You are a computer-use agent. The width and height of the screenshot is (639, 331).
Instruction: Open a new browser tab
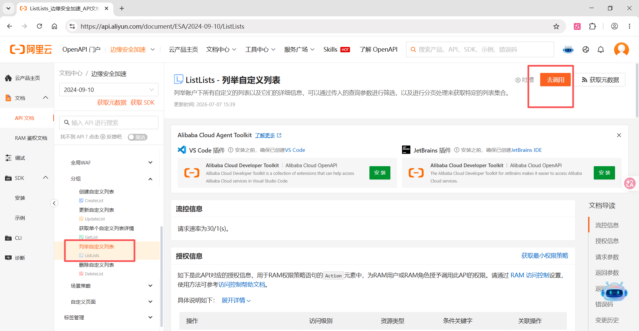point(122,8)
